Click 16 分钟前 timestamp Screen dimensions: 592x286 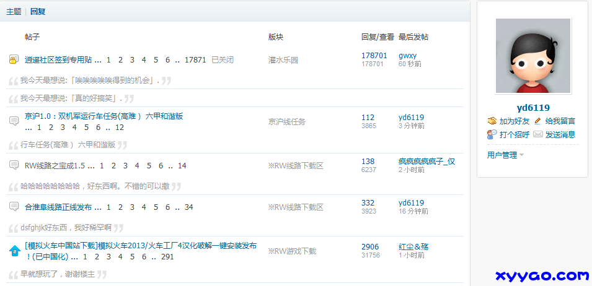(413, 211)
